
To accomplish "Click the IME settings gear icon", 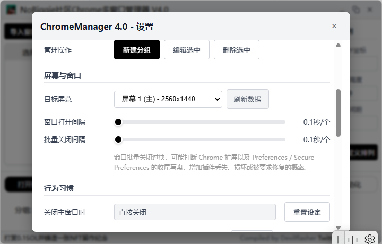I will [370, 239].
